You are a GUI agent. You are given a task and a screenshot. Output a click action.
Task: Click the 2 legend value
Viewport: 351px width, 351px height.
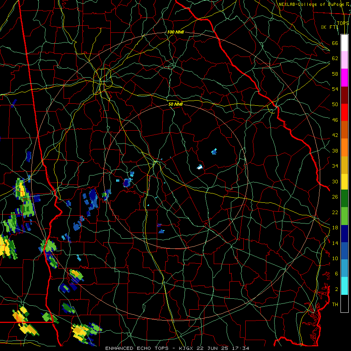point(337,289)
